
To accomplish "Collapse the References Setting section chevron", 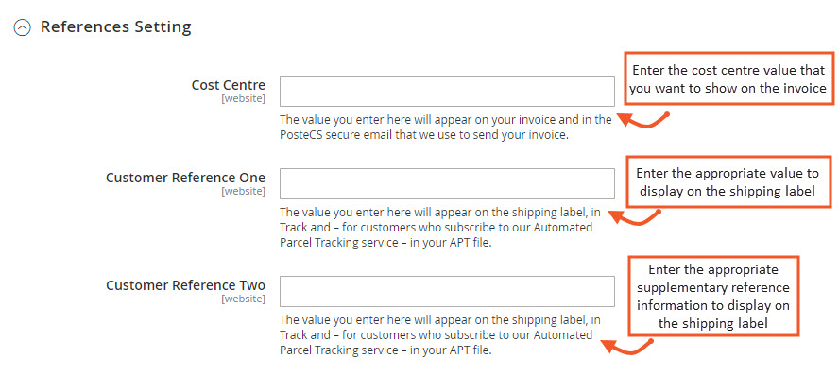I will click(x=22, y=27).
